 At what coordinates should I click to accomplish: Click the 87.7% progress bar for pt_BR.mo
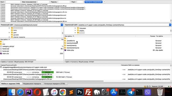(48, 77)
